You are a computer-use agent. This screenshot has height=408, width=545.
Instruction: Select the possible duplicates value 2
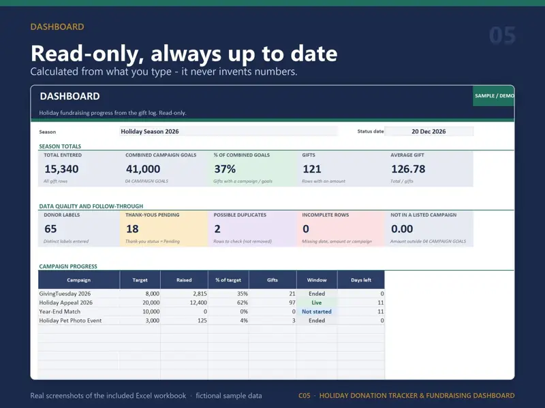coord(217,229)
